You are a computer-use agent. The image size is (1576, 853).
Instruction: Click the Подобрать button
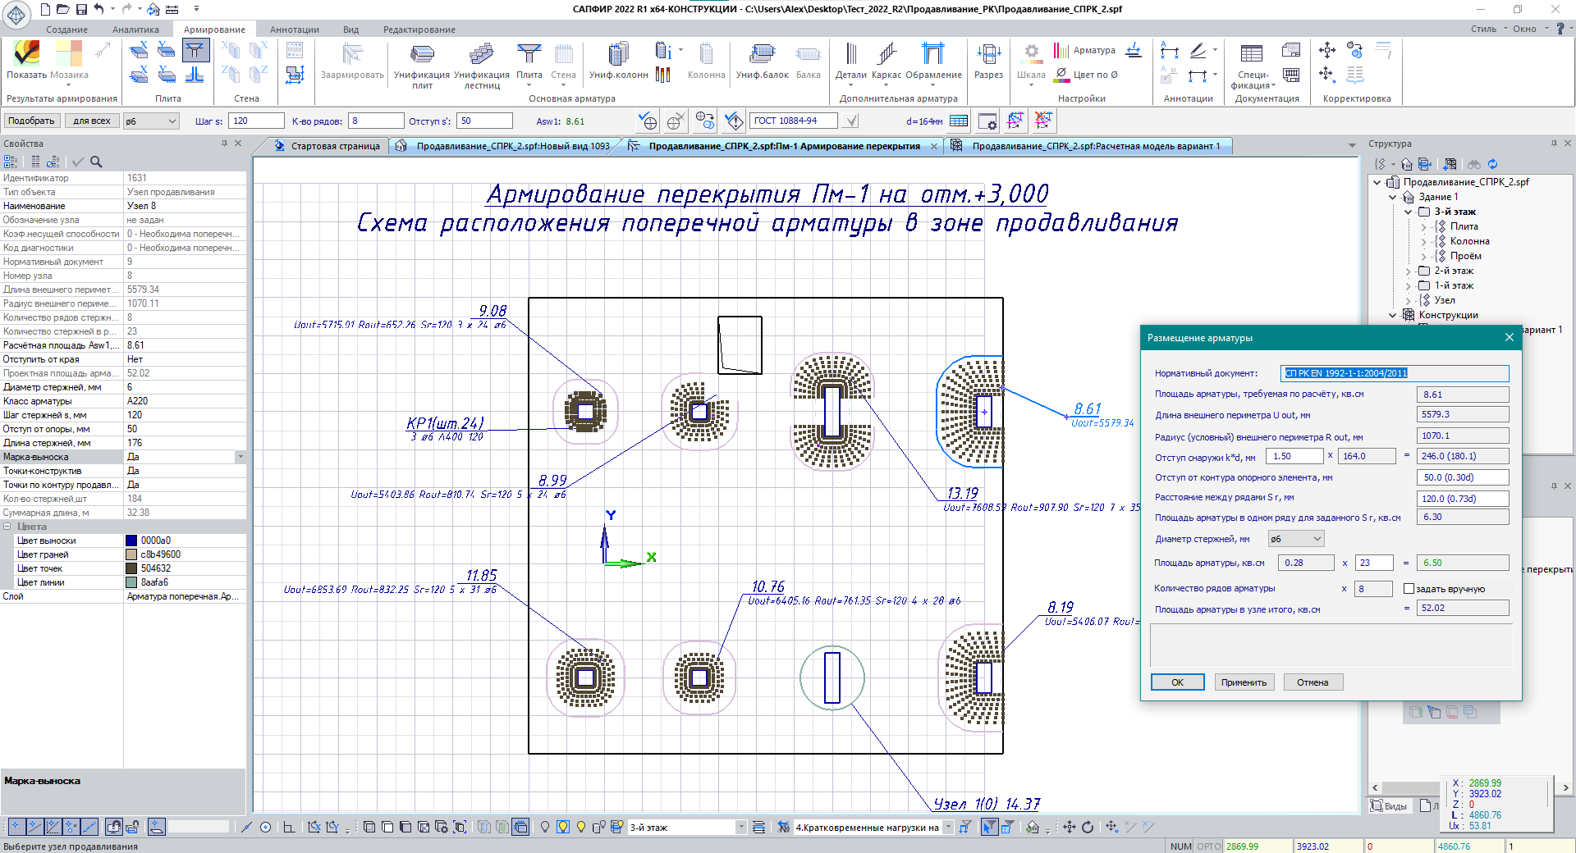point(31,121)
